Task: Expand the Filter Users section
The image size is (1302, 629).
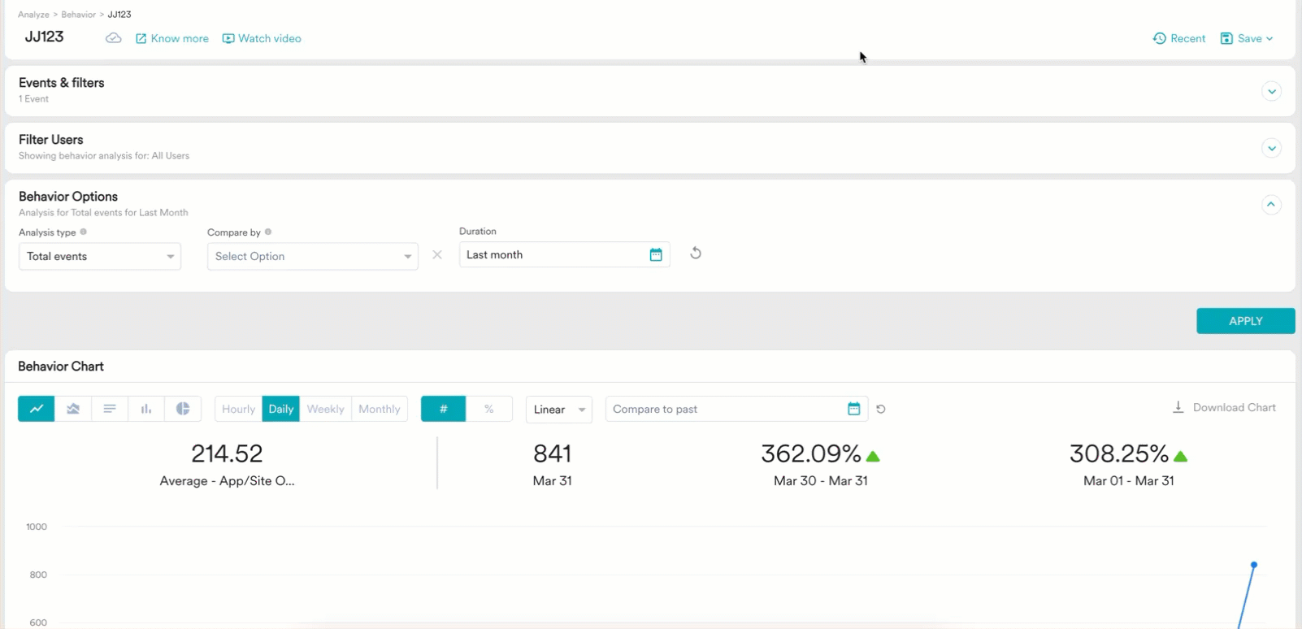Action: (x=1271, y=149)
